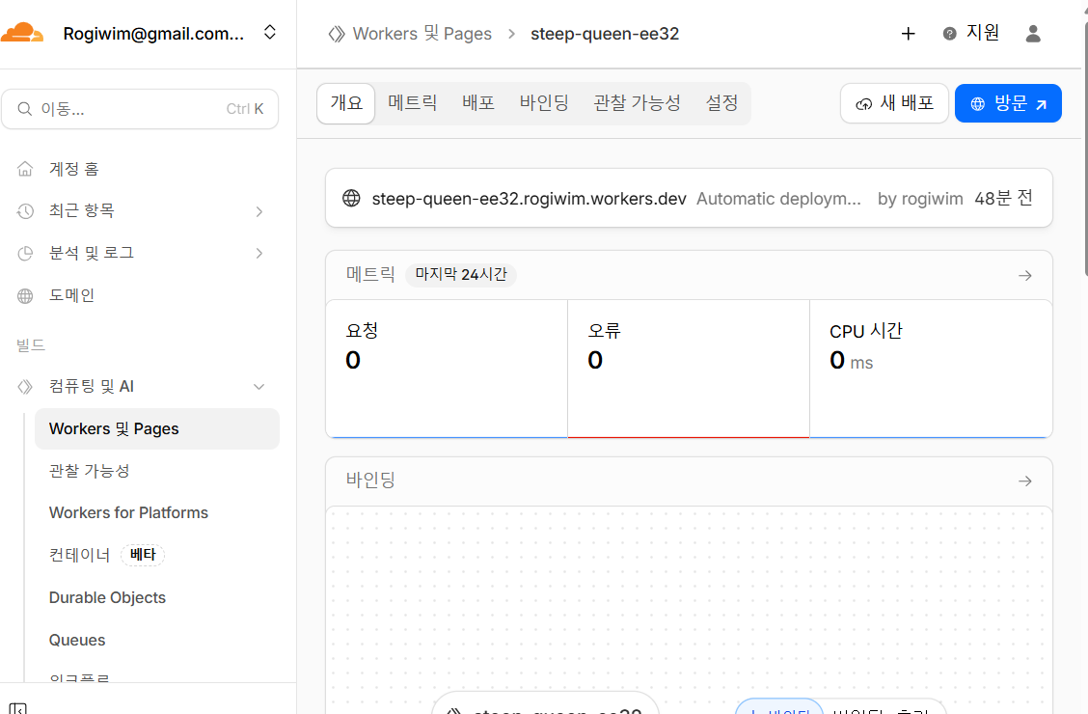Image resolution: width=1088 pixels, height=714 pixels.
Task: Click the Rogiwim@gmail.com account name
Action: click(x=153, y=34)
